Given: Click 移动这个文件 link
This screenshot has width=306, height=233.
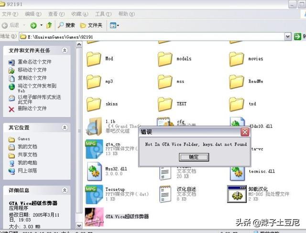Looking at the screenshot, I should (32, 70).
